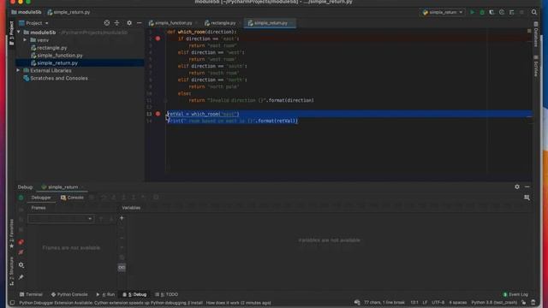548x308 pixels.
Task: Select rectangle.py in project tree
Action: tap(51, 48)
